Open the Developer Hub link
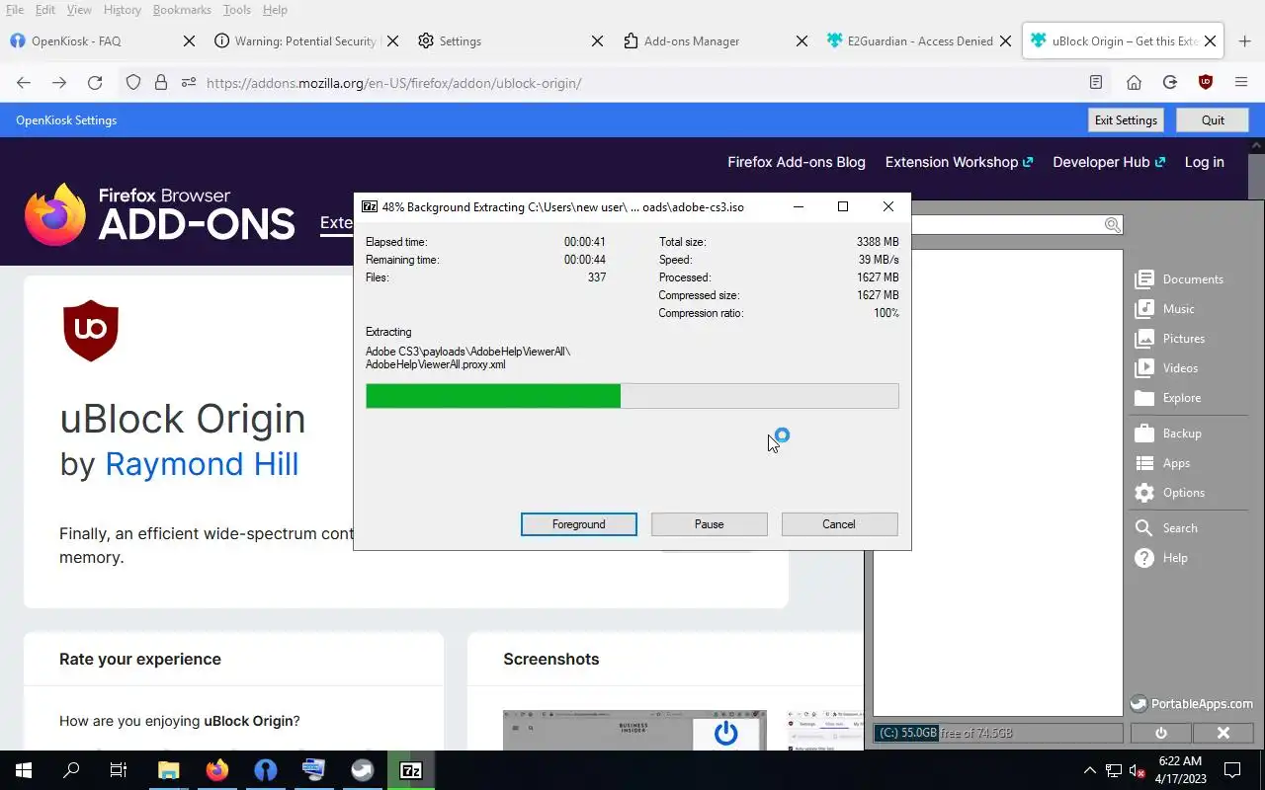The width and height of the screenshot is (1265, 790). [1109, 162]
